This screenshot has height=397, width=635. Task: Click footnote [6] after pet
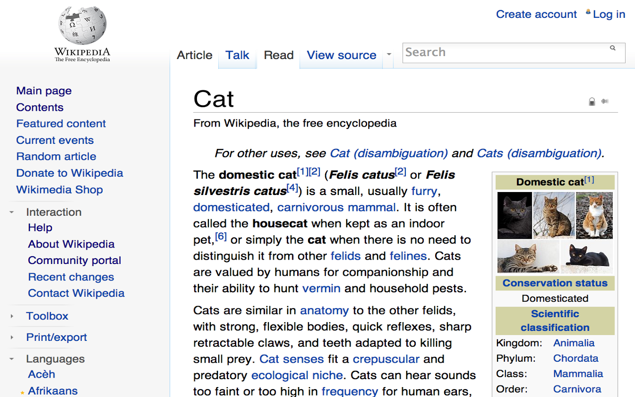pyautogui.click(x=221, y=237)
